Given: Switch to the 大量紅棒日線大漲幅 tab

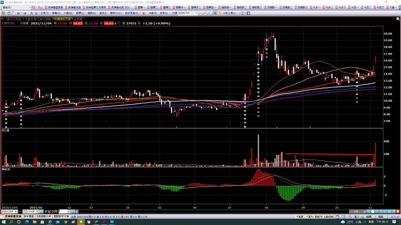Looking at the screenshot, I should 38,19.
